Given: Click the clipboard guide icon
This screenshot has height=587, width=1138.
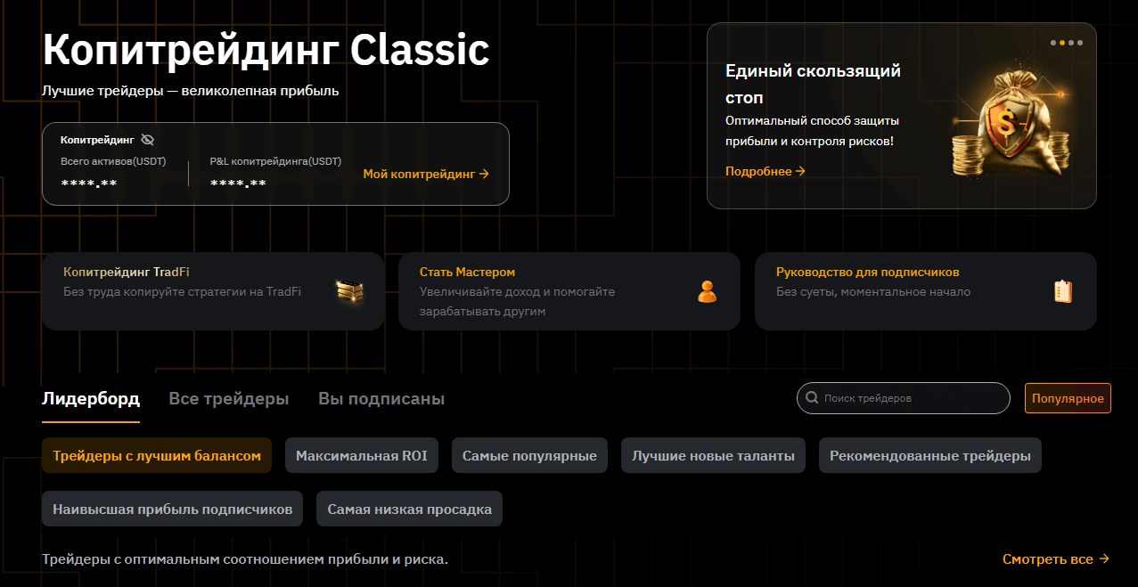Looking at the screenshot, I should (1063, 291).
